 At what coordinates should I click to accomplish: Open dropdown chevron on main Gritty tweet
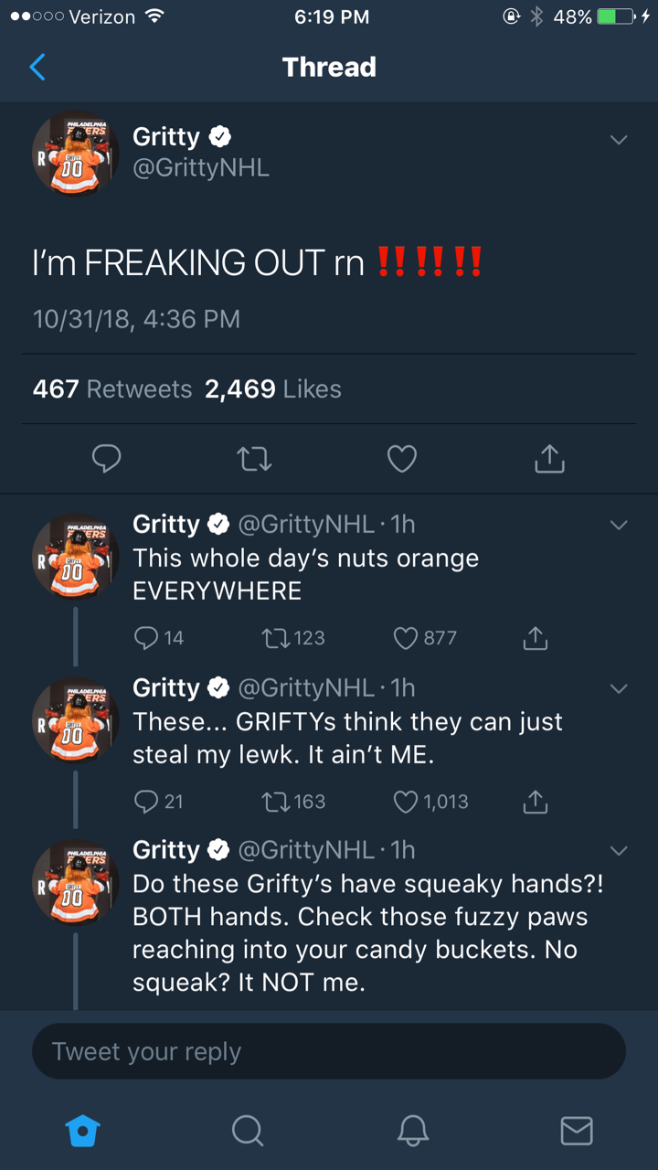(619, 140)
